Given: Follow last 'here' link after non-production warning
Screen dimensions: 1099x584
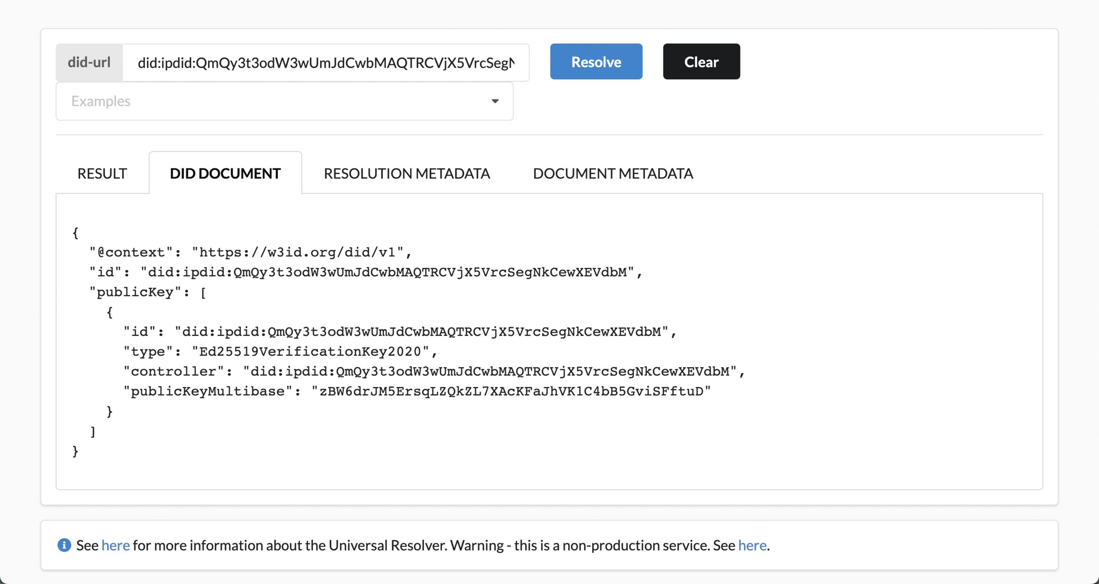Looking at the screenshot, I should [x=752, y=545].
